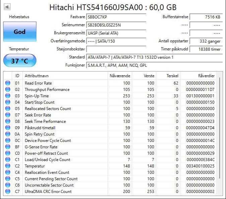This screenshot has width=226, height=199.
Task: Select the 37 °C temperature indicator
Action: point(20,60)
